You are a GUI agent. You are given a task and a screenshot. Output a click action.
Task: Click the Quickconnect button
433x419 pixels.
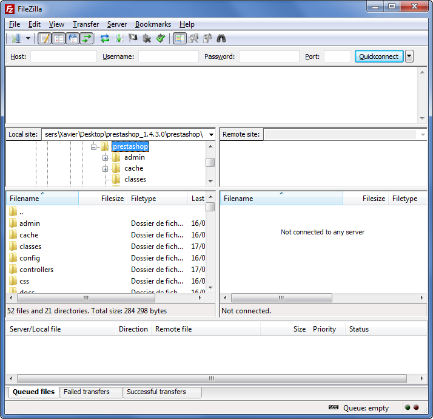[x=379, y=56]
